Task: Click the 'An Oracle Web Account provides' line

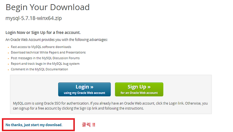Action: click(56, 40)
